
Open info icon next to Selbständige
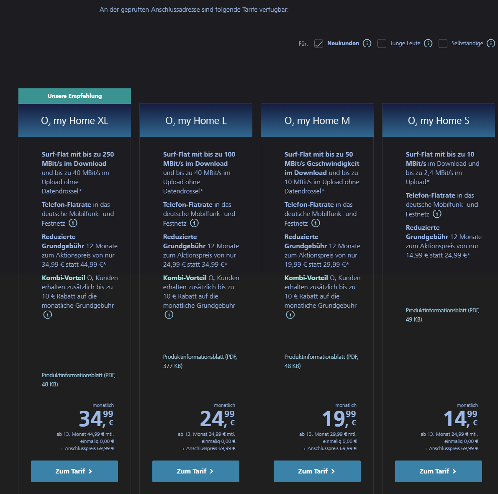pyautogui.click(x=491, y=43)
